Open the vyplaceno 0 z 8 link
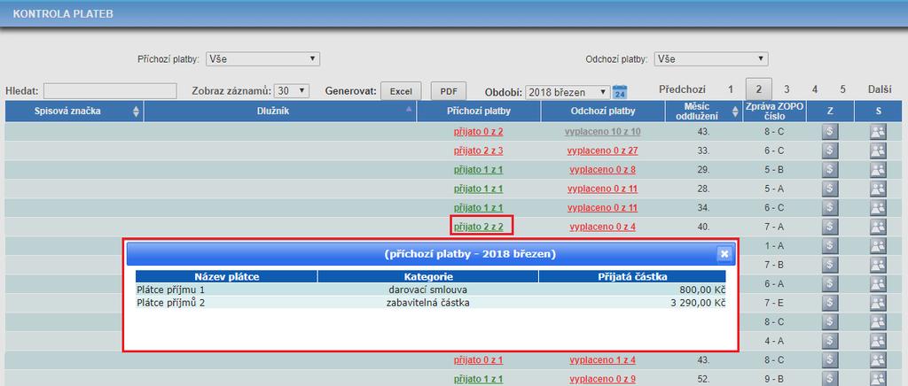The height and width of the screenshot is (386, 908). tap(603, 170)
